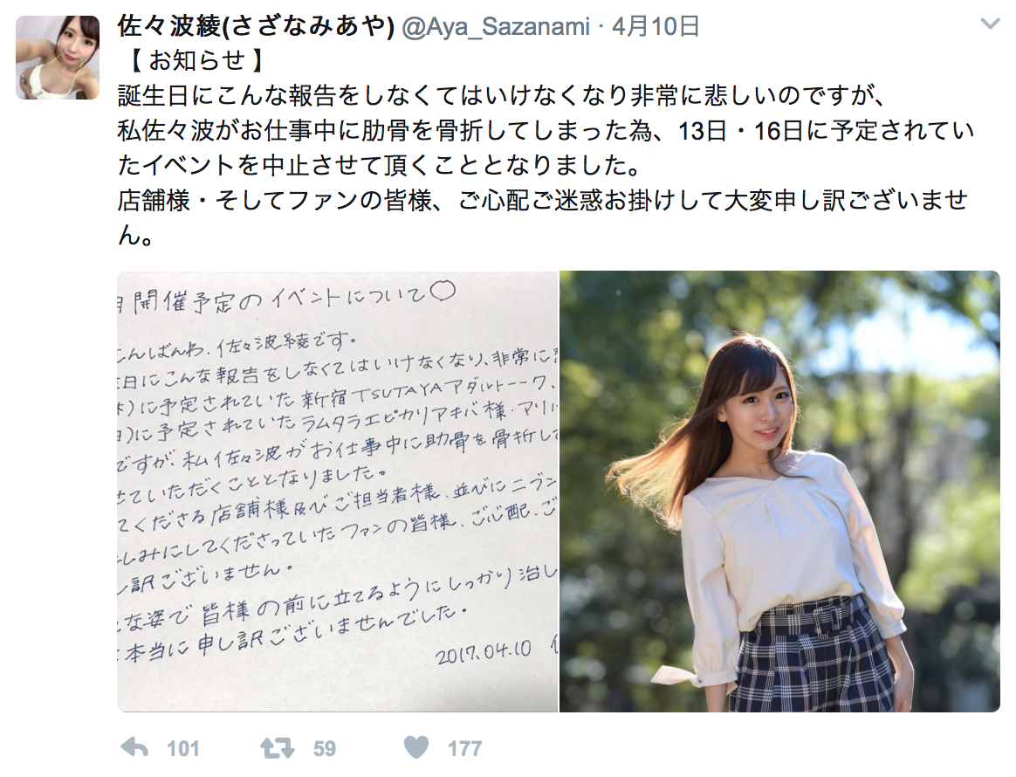The width and height of the screenshot is (1016, 777).
Task: Open the tweet via its 4月10日 date
Action: click(x=656, y=26)
